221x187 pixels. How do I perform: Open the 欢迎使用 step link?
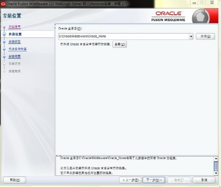[14, 27]
